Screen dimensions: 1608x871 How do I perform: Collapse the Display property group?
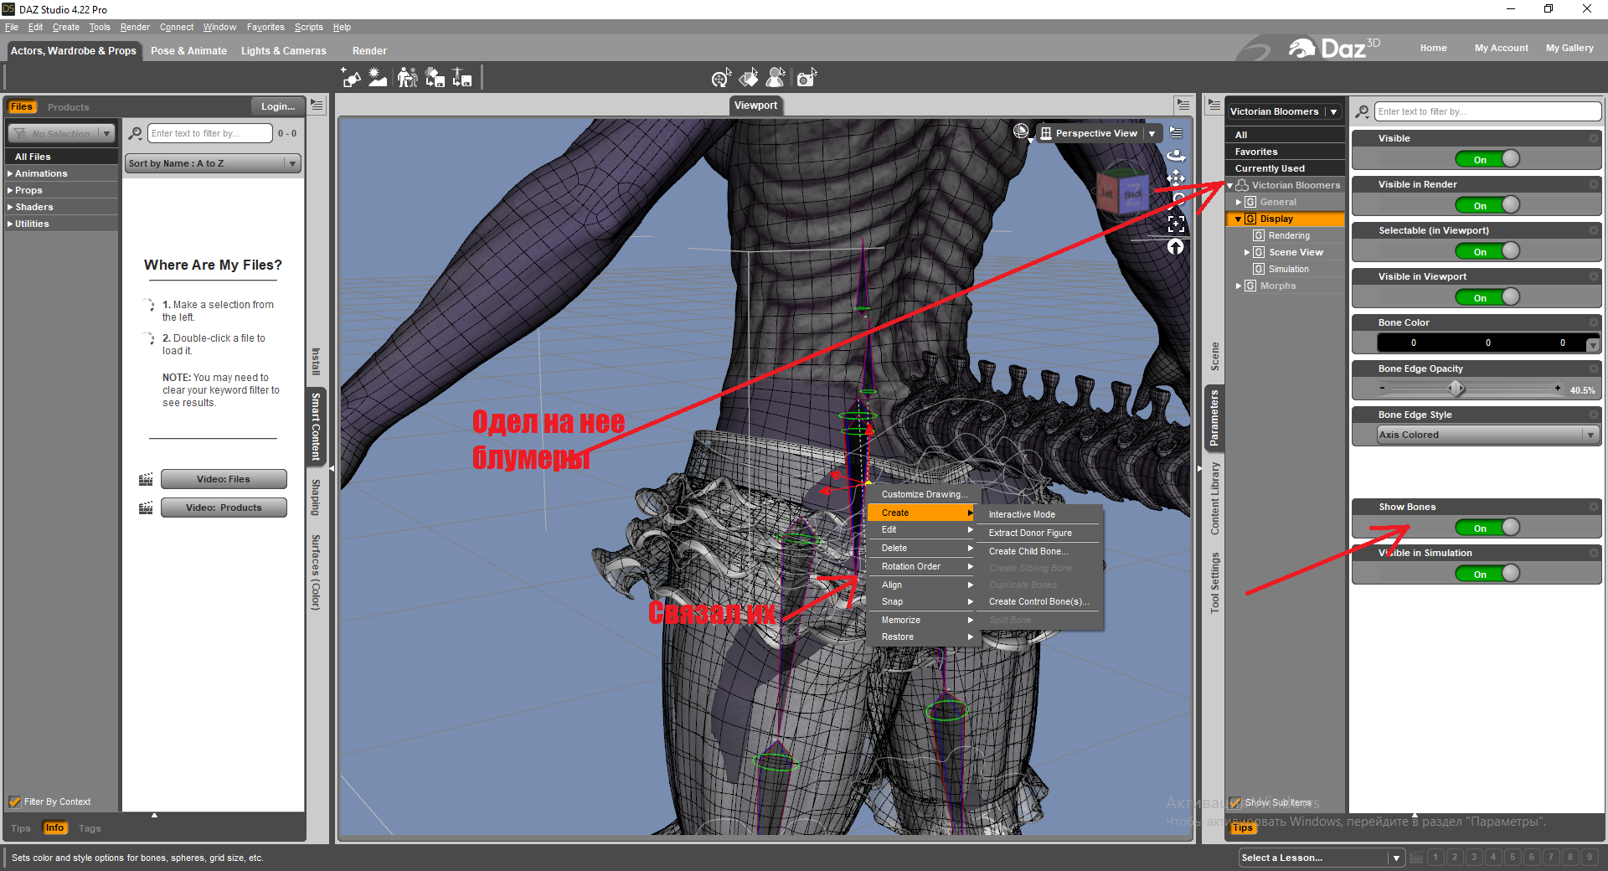pos(1239,219)
